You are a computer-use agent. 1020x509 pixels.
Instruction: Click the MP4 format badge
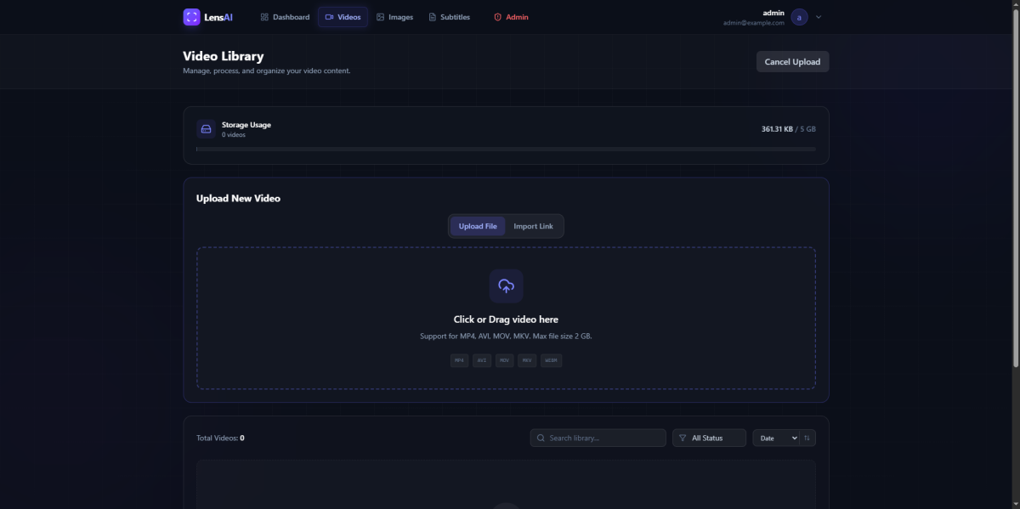(460, 360)
